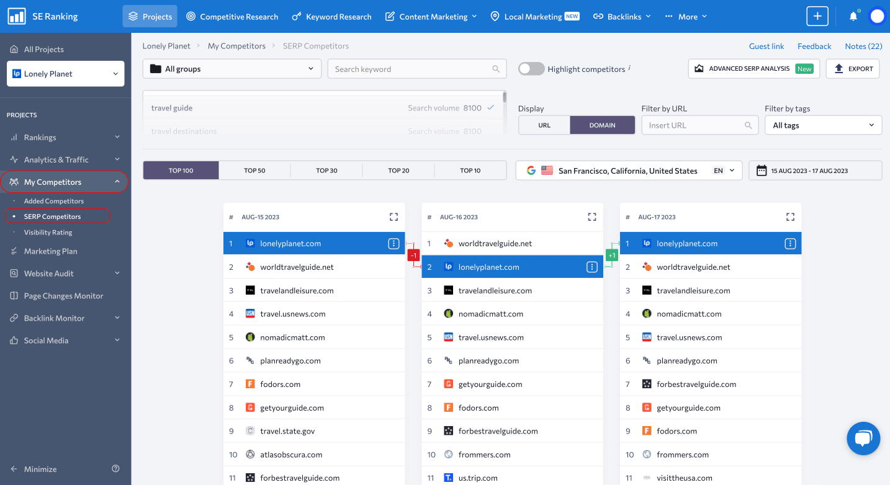
Task: Open Lonely Planet project dropdown
Action: (65, 74)
